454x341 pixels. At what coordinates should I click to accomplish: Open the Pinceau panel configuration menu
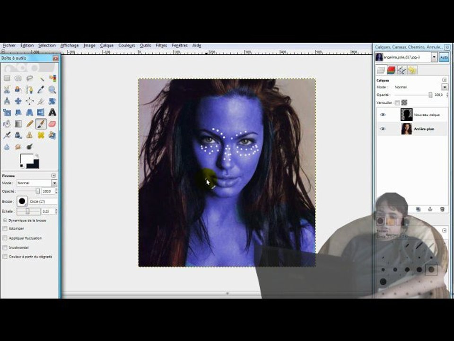[x=53, y=176]
